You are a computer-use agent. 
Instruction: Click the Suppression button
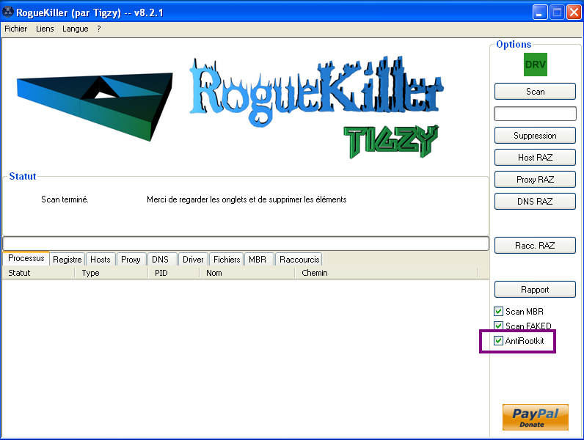click(x=535, y=136)
